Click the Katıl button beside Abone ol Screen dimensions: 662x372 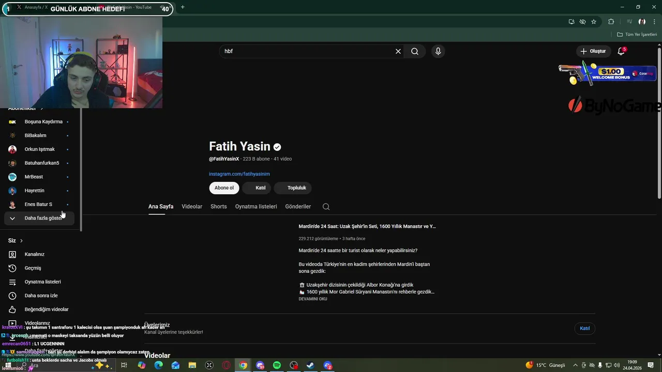click(257, 188)
